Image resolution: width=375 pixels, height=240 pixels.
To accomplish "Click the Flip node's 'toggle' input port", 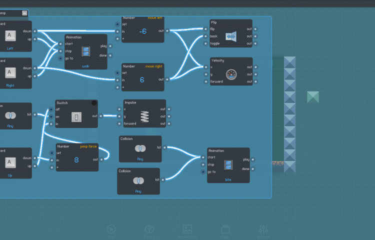I will (205, 43).
